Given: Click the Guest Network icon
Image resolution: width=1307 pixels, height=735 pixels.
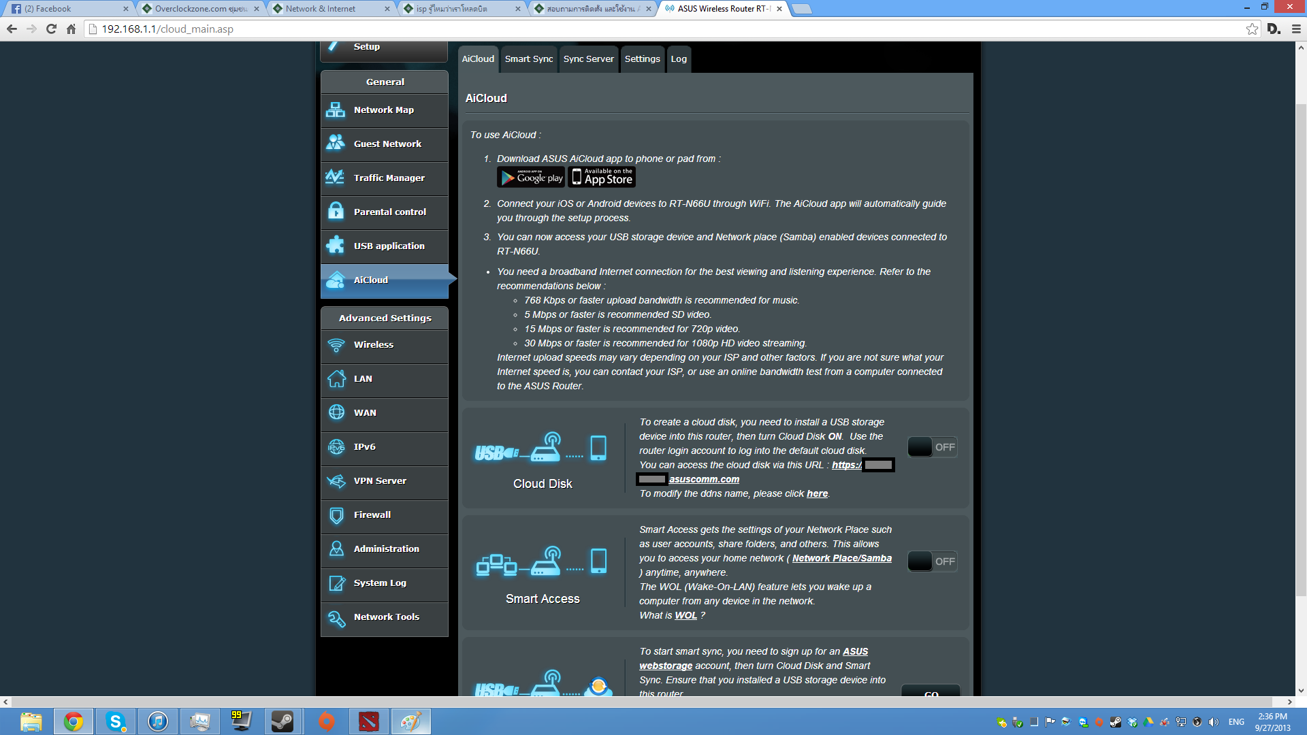Looking at the screenshot, I should tap(336, 143).
